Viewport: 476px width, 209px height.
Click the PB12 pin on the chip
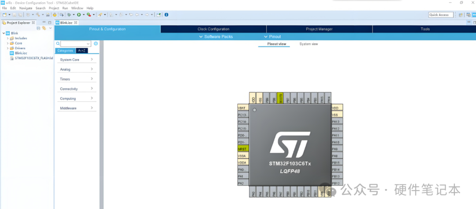click(337, 183)
